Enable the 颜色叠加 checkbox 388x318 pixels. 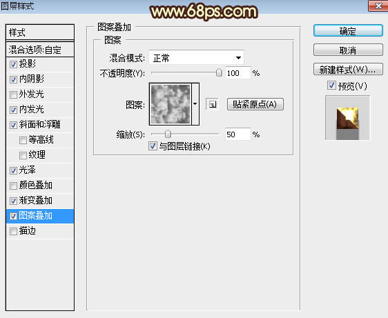[x=13, y=186]
